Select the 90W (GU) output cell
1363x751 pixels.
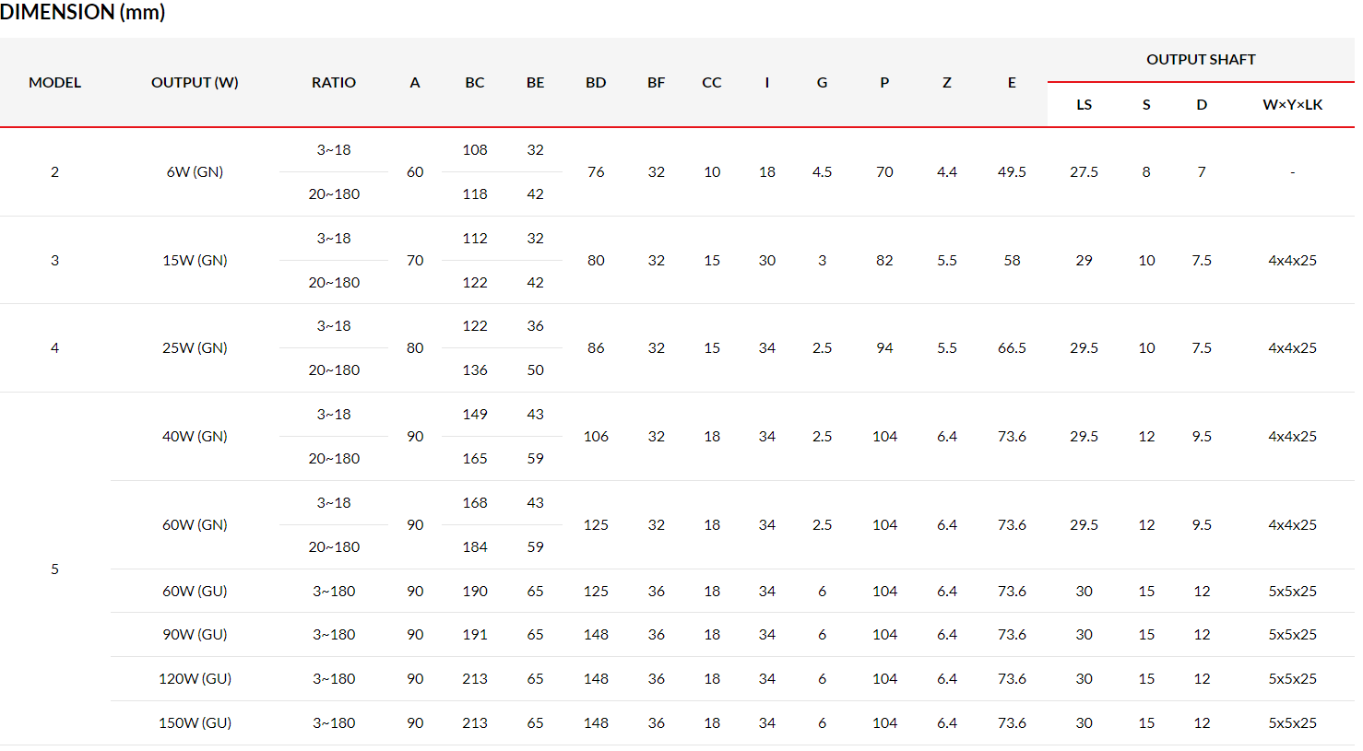pos(195,634)
